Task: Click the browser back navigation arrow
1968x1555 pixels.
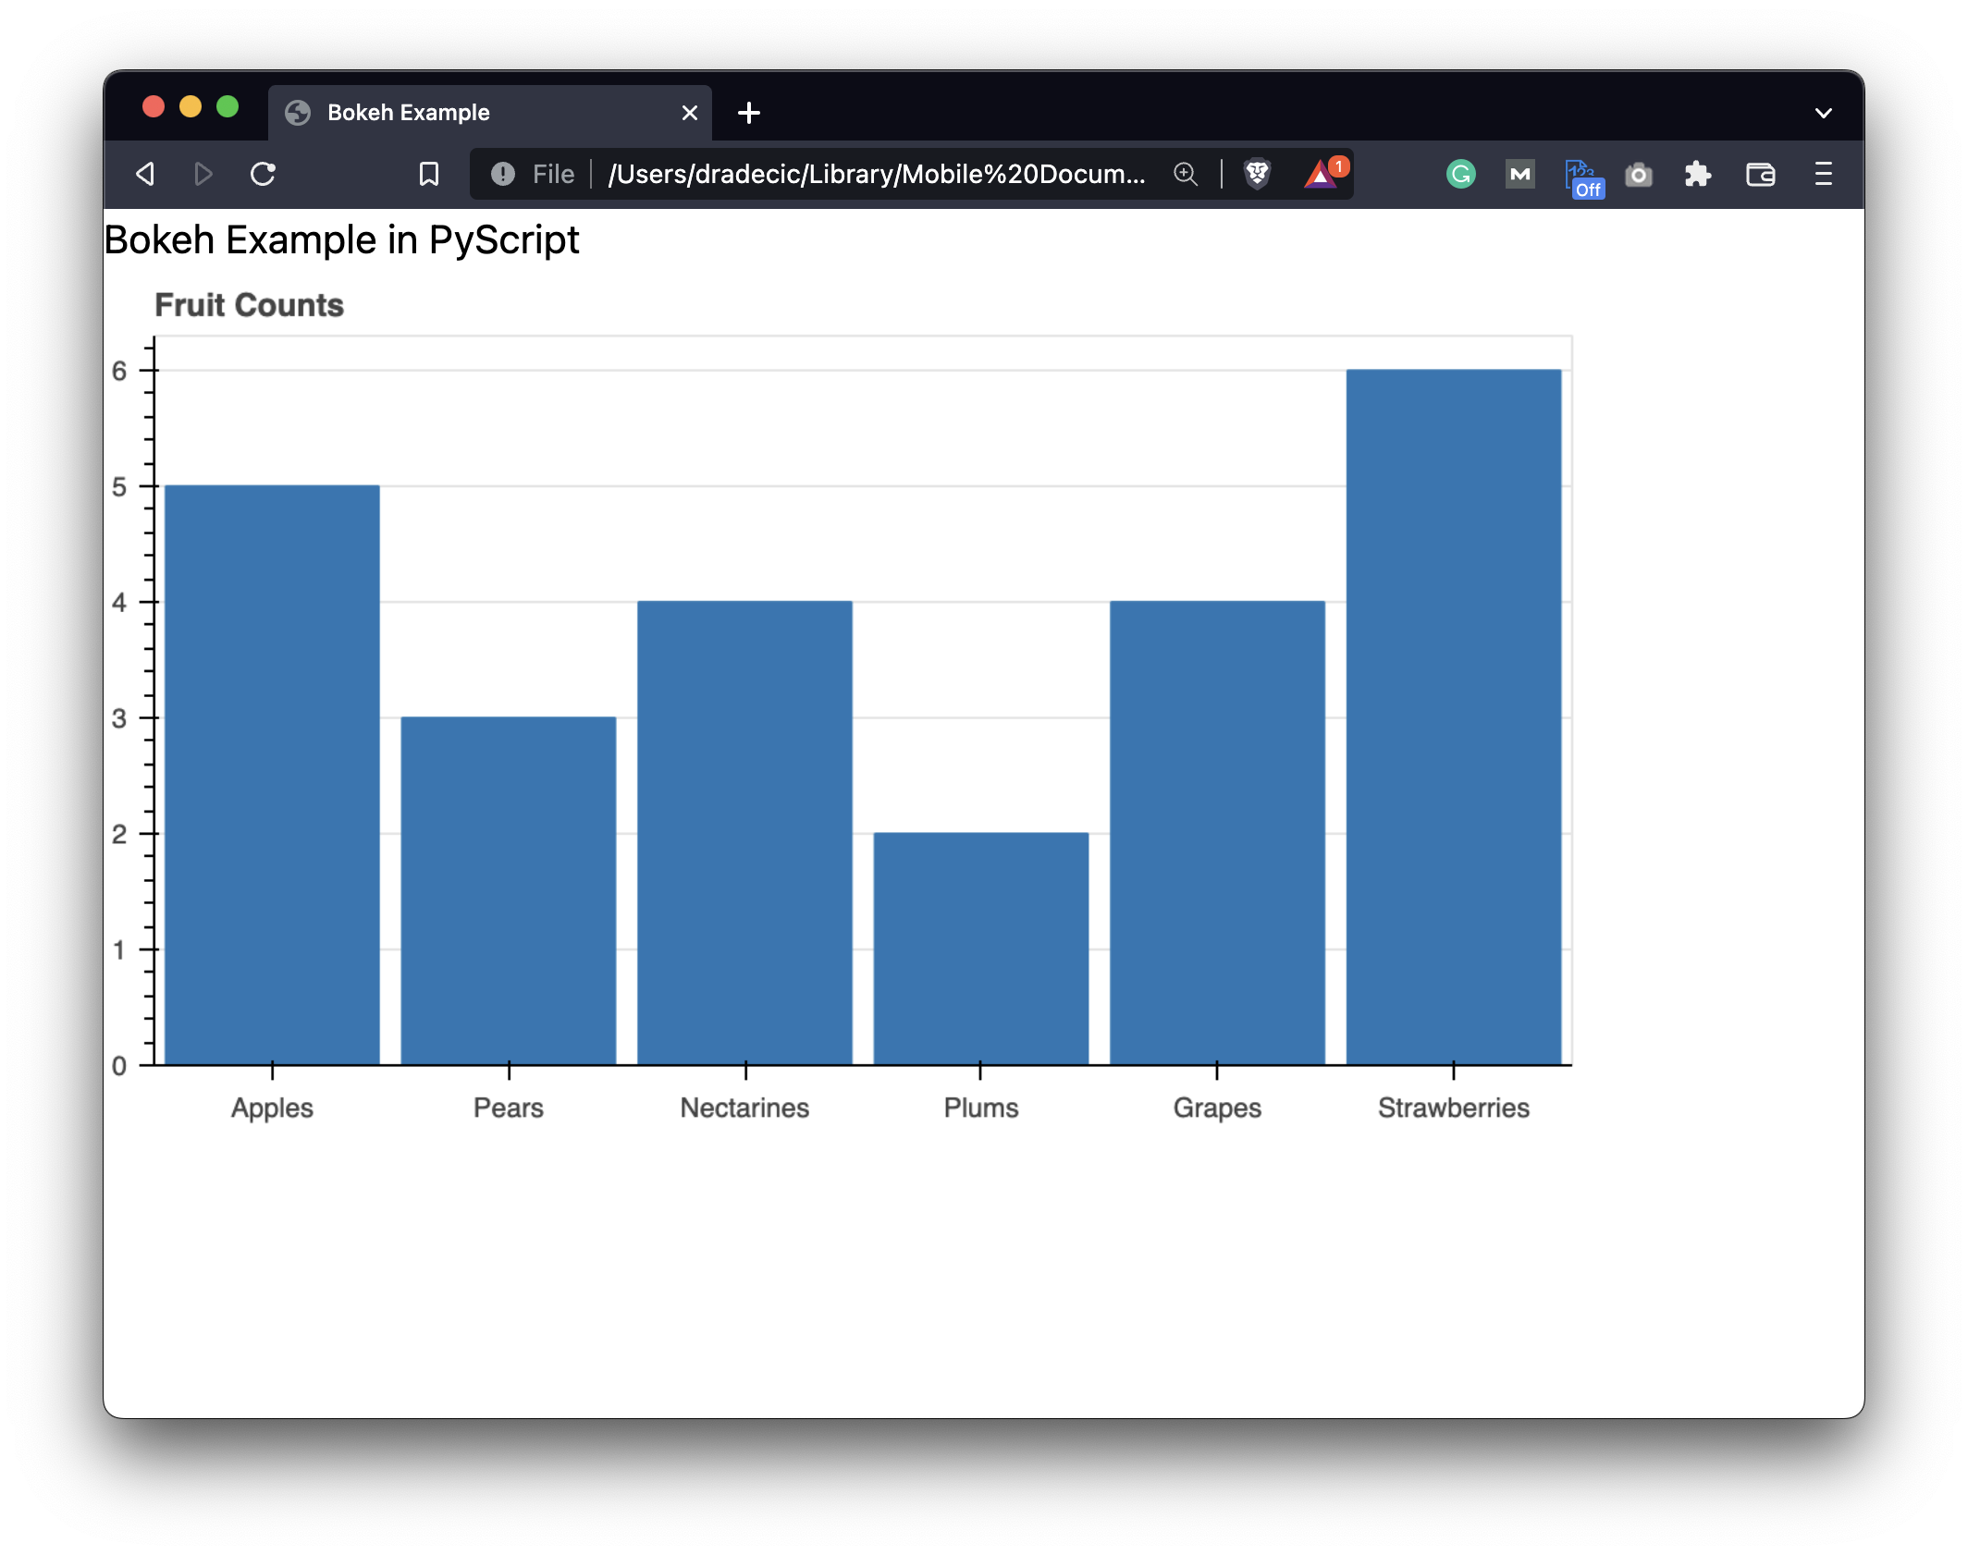Action: coord(144,174)
